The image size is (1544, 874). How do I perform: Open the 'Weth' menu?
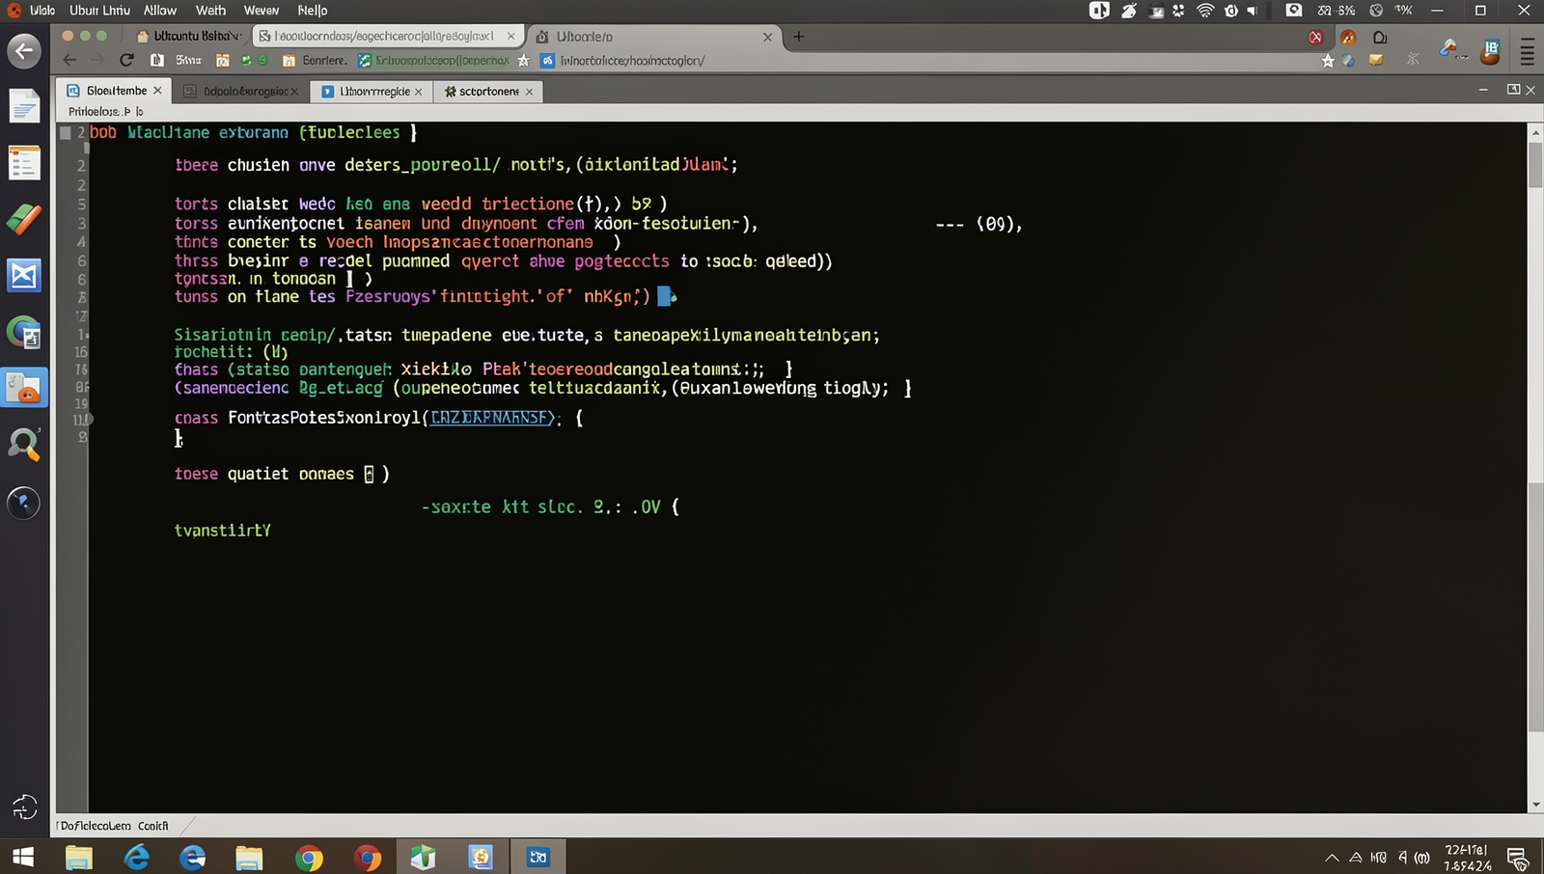(210, 11)
